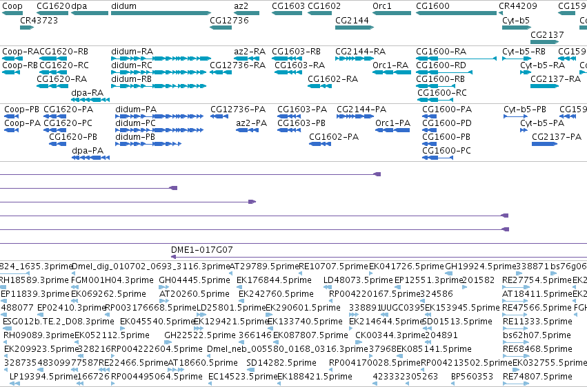Select the CR43723 gene arrow glyph
This screenshot has width=587, height=387.
(x=27, y=28)
